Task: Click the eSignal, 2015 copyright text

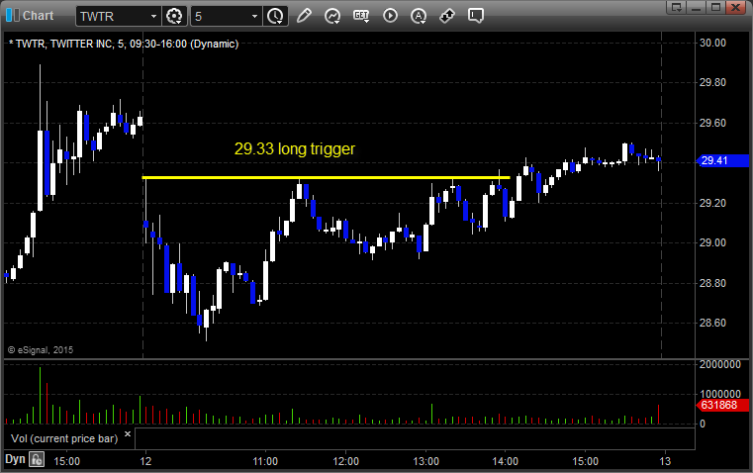Action: (41, 350)
